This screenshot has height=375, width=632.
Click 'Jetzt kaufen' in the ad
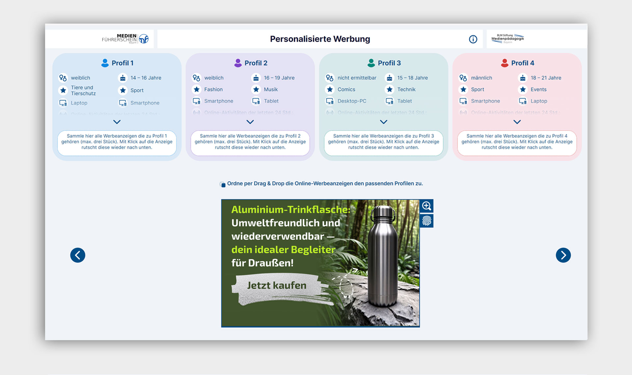(x=277, y=285)
